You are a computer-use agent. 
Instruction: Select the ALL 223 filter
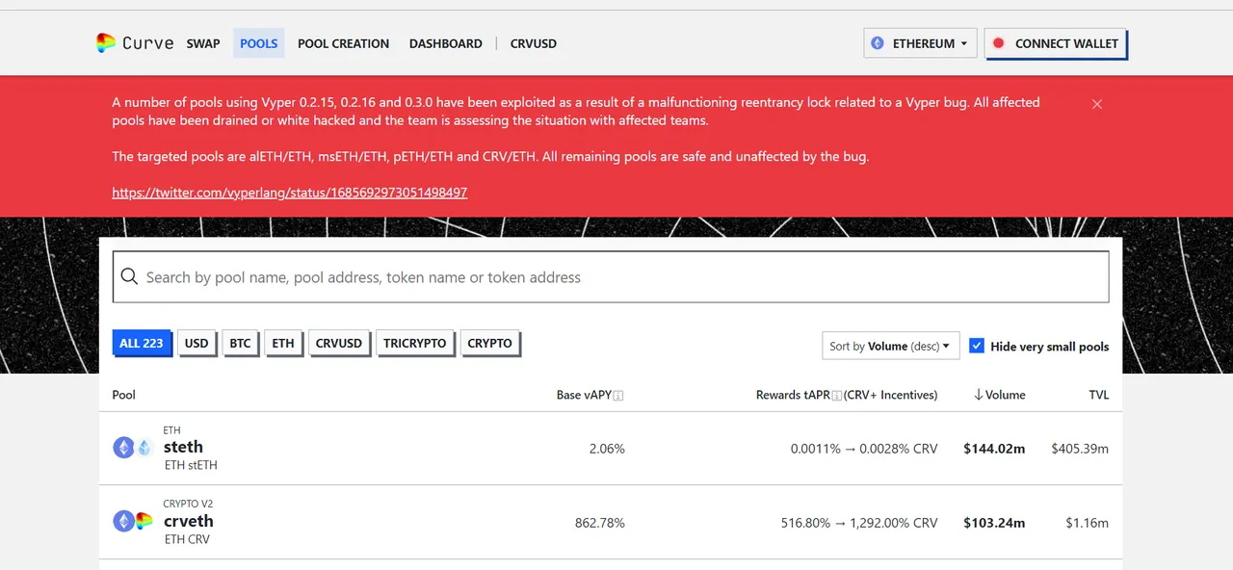[x=142, y=343]
